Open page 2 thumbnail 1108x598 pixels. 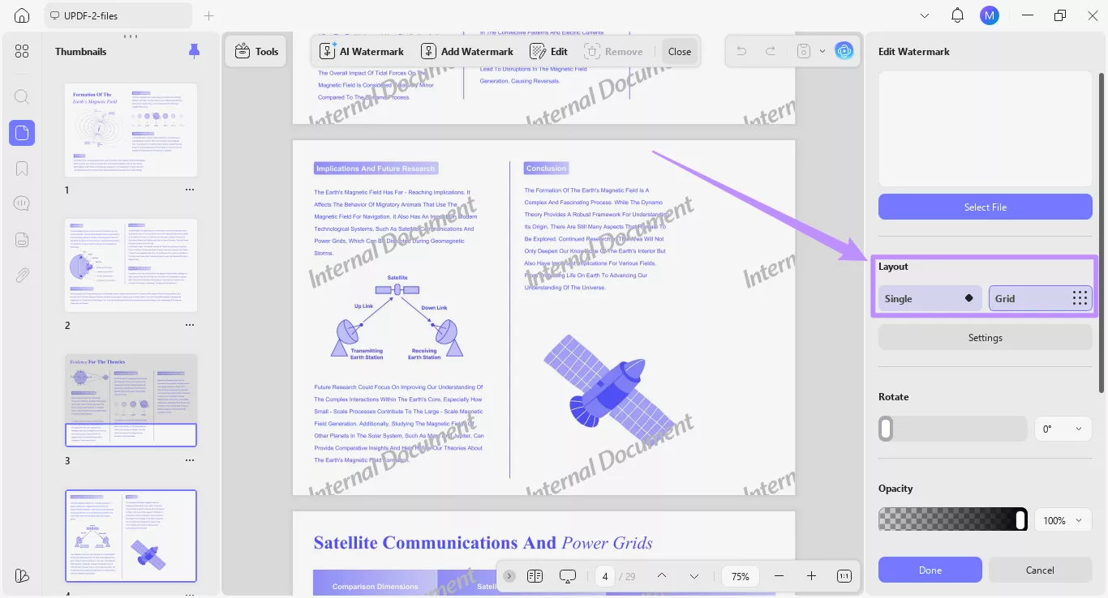click(131, 265)
